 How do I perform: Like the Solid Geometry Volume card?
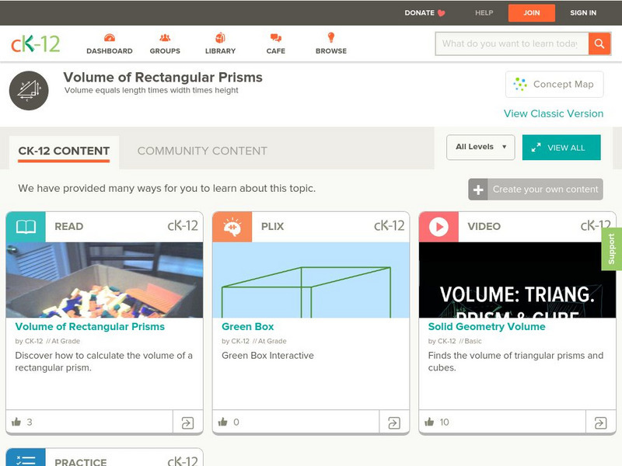pos(429,422)
